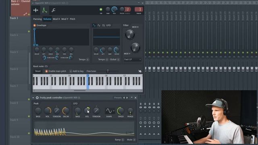Toggle the channel ON LED
This screenshot has height=145, width=258.
[101, 9]
